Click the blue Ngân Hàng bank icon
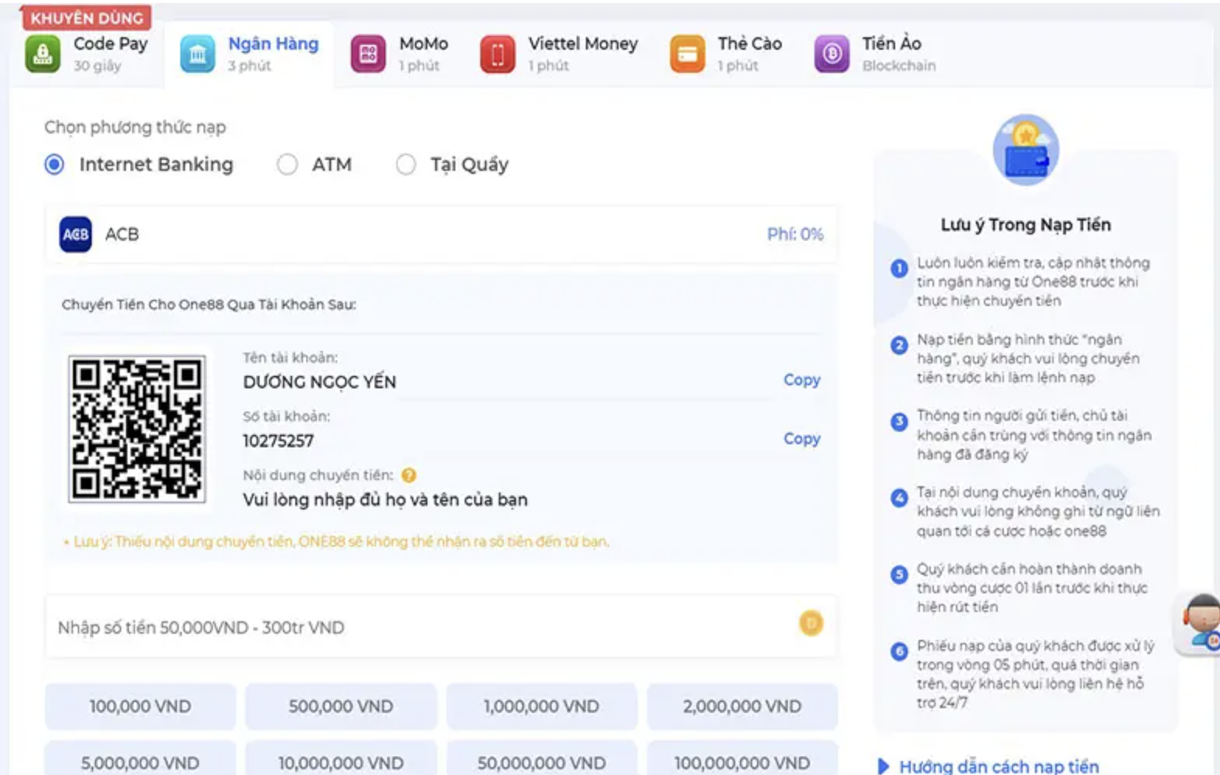The image size is (1220, 775). [x=197, y=54]
